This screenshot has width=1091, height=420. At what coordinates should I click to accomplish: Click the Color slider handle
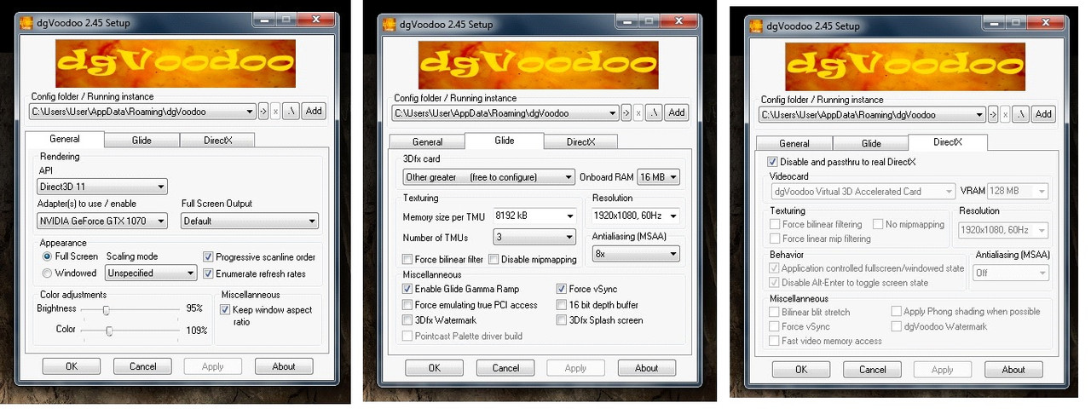click(x=109, y=331)
